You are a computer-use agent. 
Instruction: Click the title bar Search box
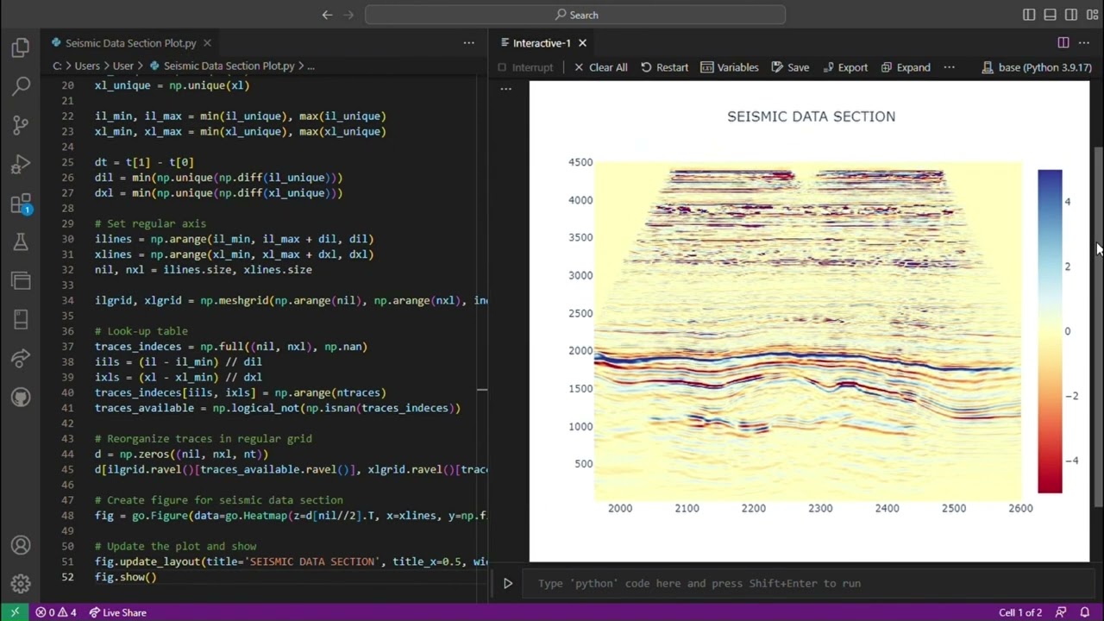click(x=575, y=15)
